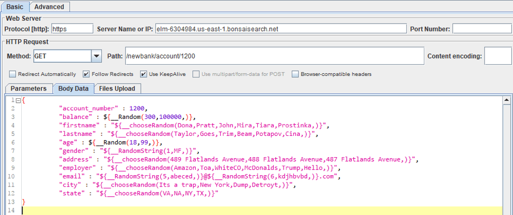Screen dimensions: 513x215
Task: Click the "employer" chooseRandom line
Action: point(200,168)
